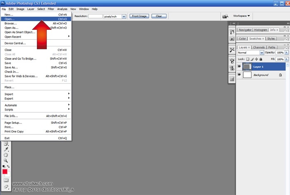Open the Filter menu
The image size is (290, 195).
tap(51, 9)
